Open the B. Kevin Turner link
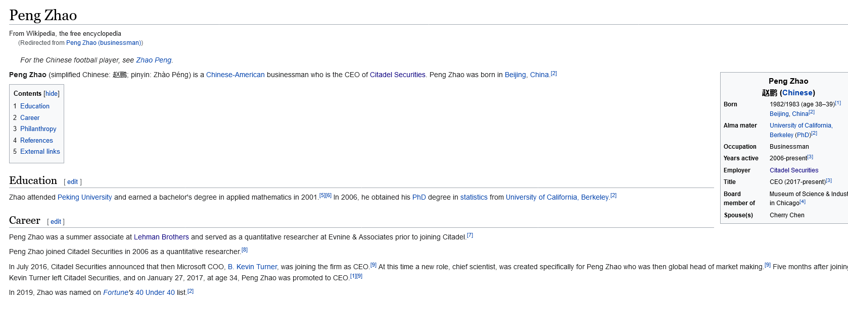Viewport: 848px width, 310px height. coord(252,267)
